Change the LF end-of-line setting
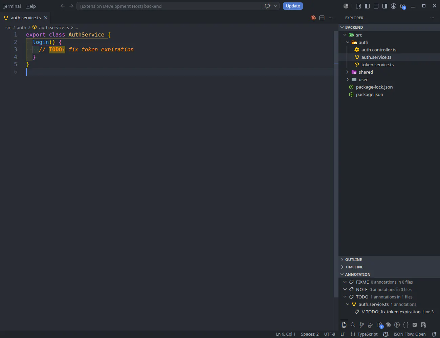Viewport: 440px width, 338px height. pyautogui.click(x=343, y=334)
